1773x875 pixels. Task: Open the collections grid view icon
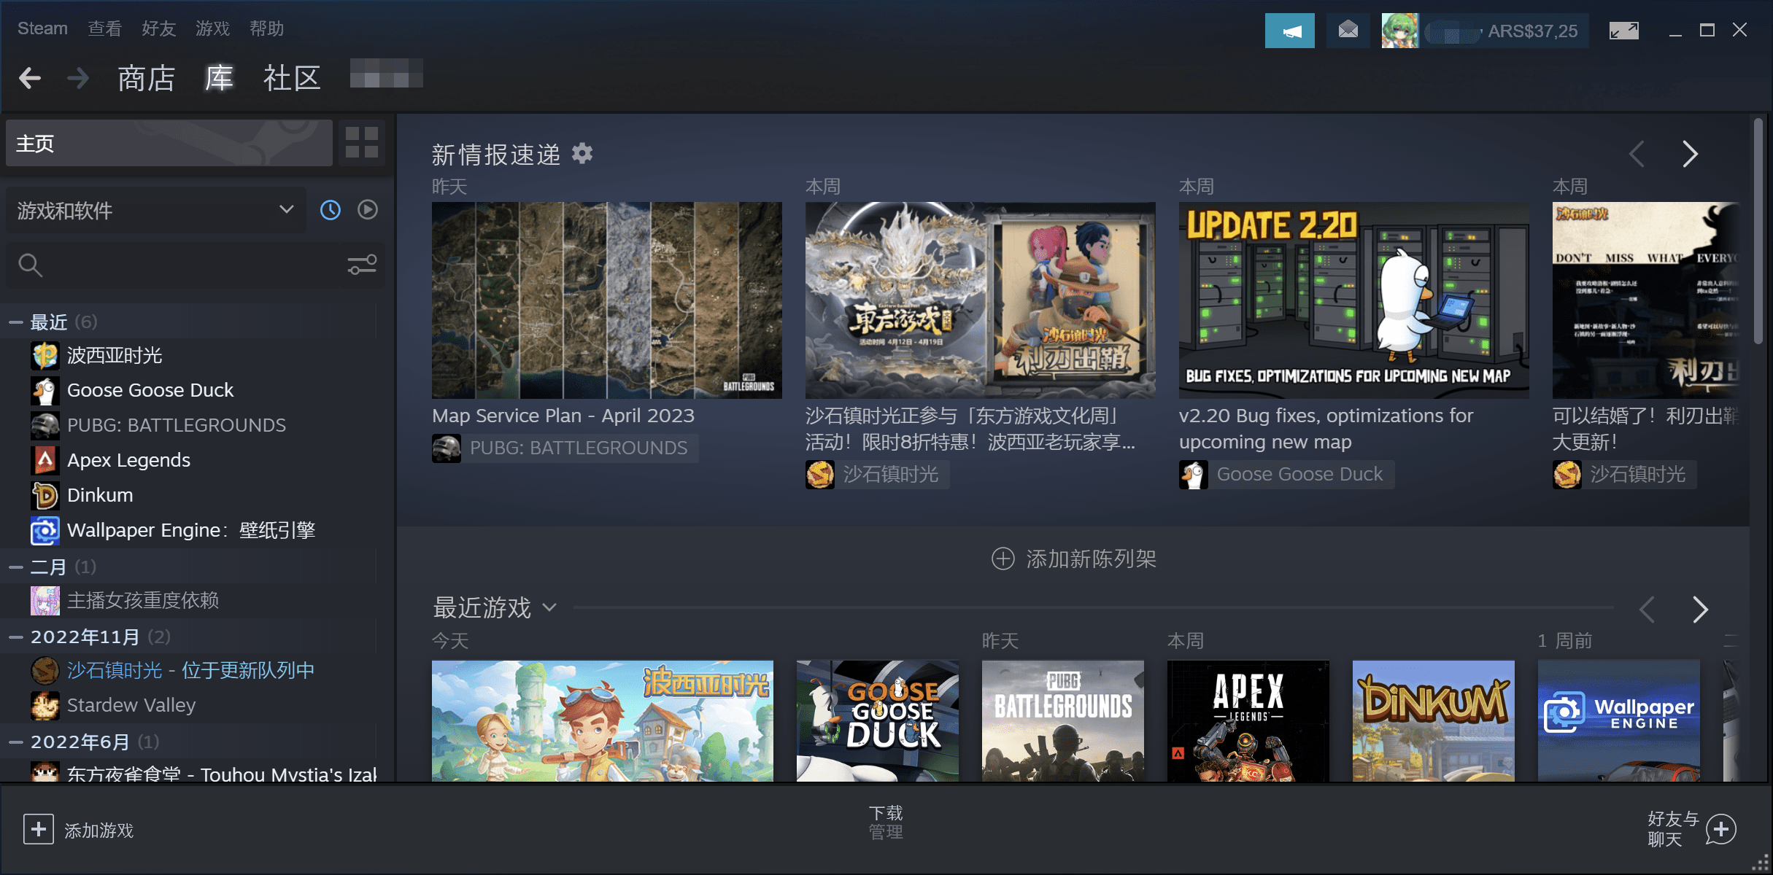click(361, 143)
